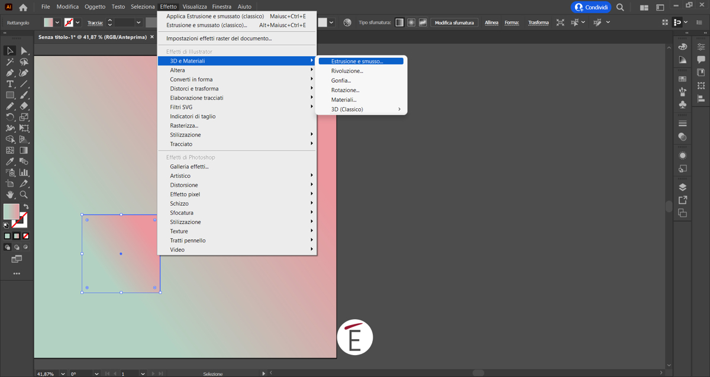Open the Properties sliders panel icon
The image size is (710, 377).
[702, 47]
